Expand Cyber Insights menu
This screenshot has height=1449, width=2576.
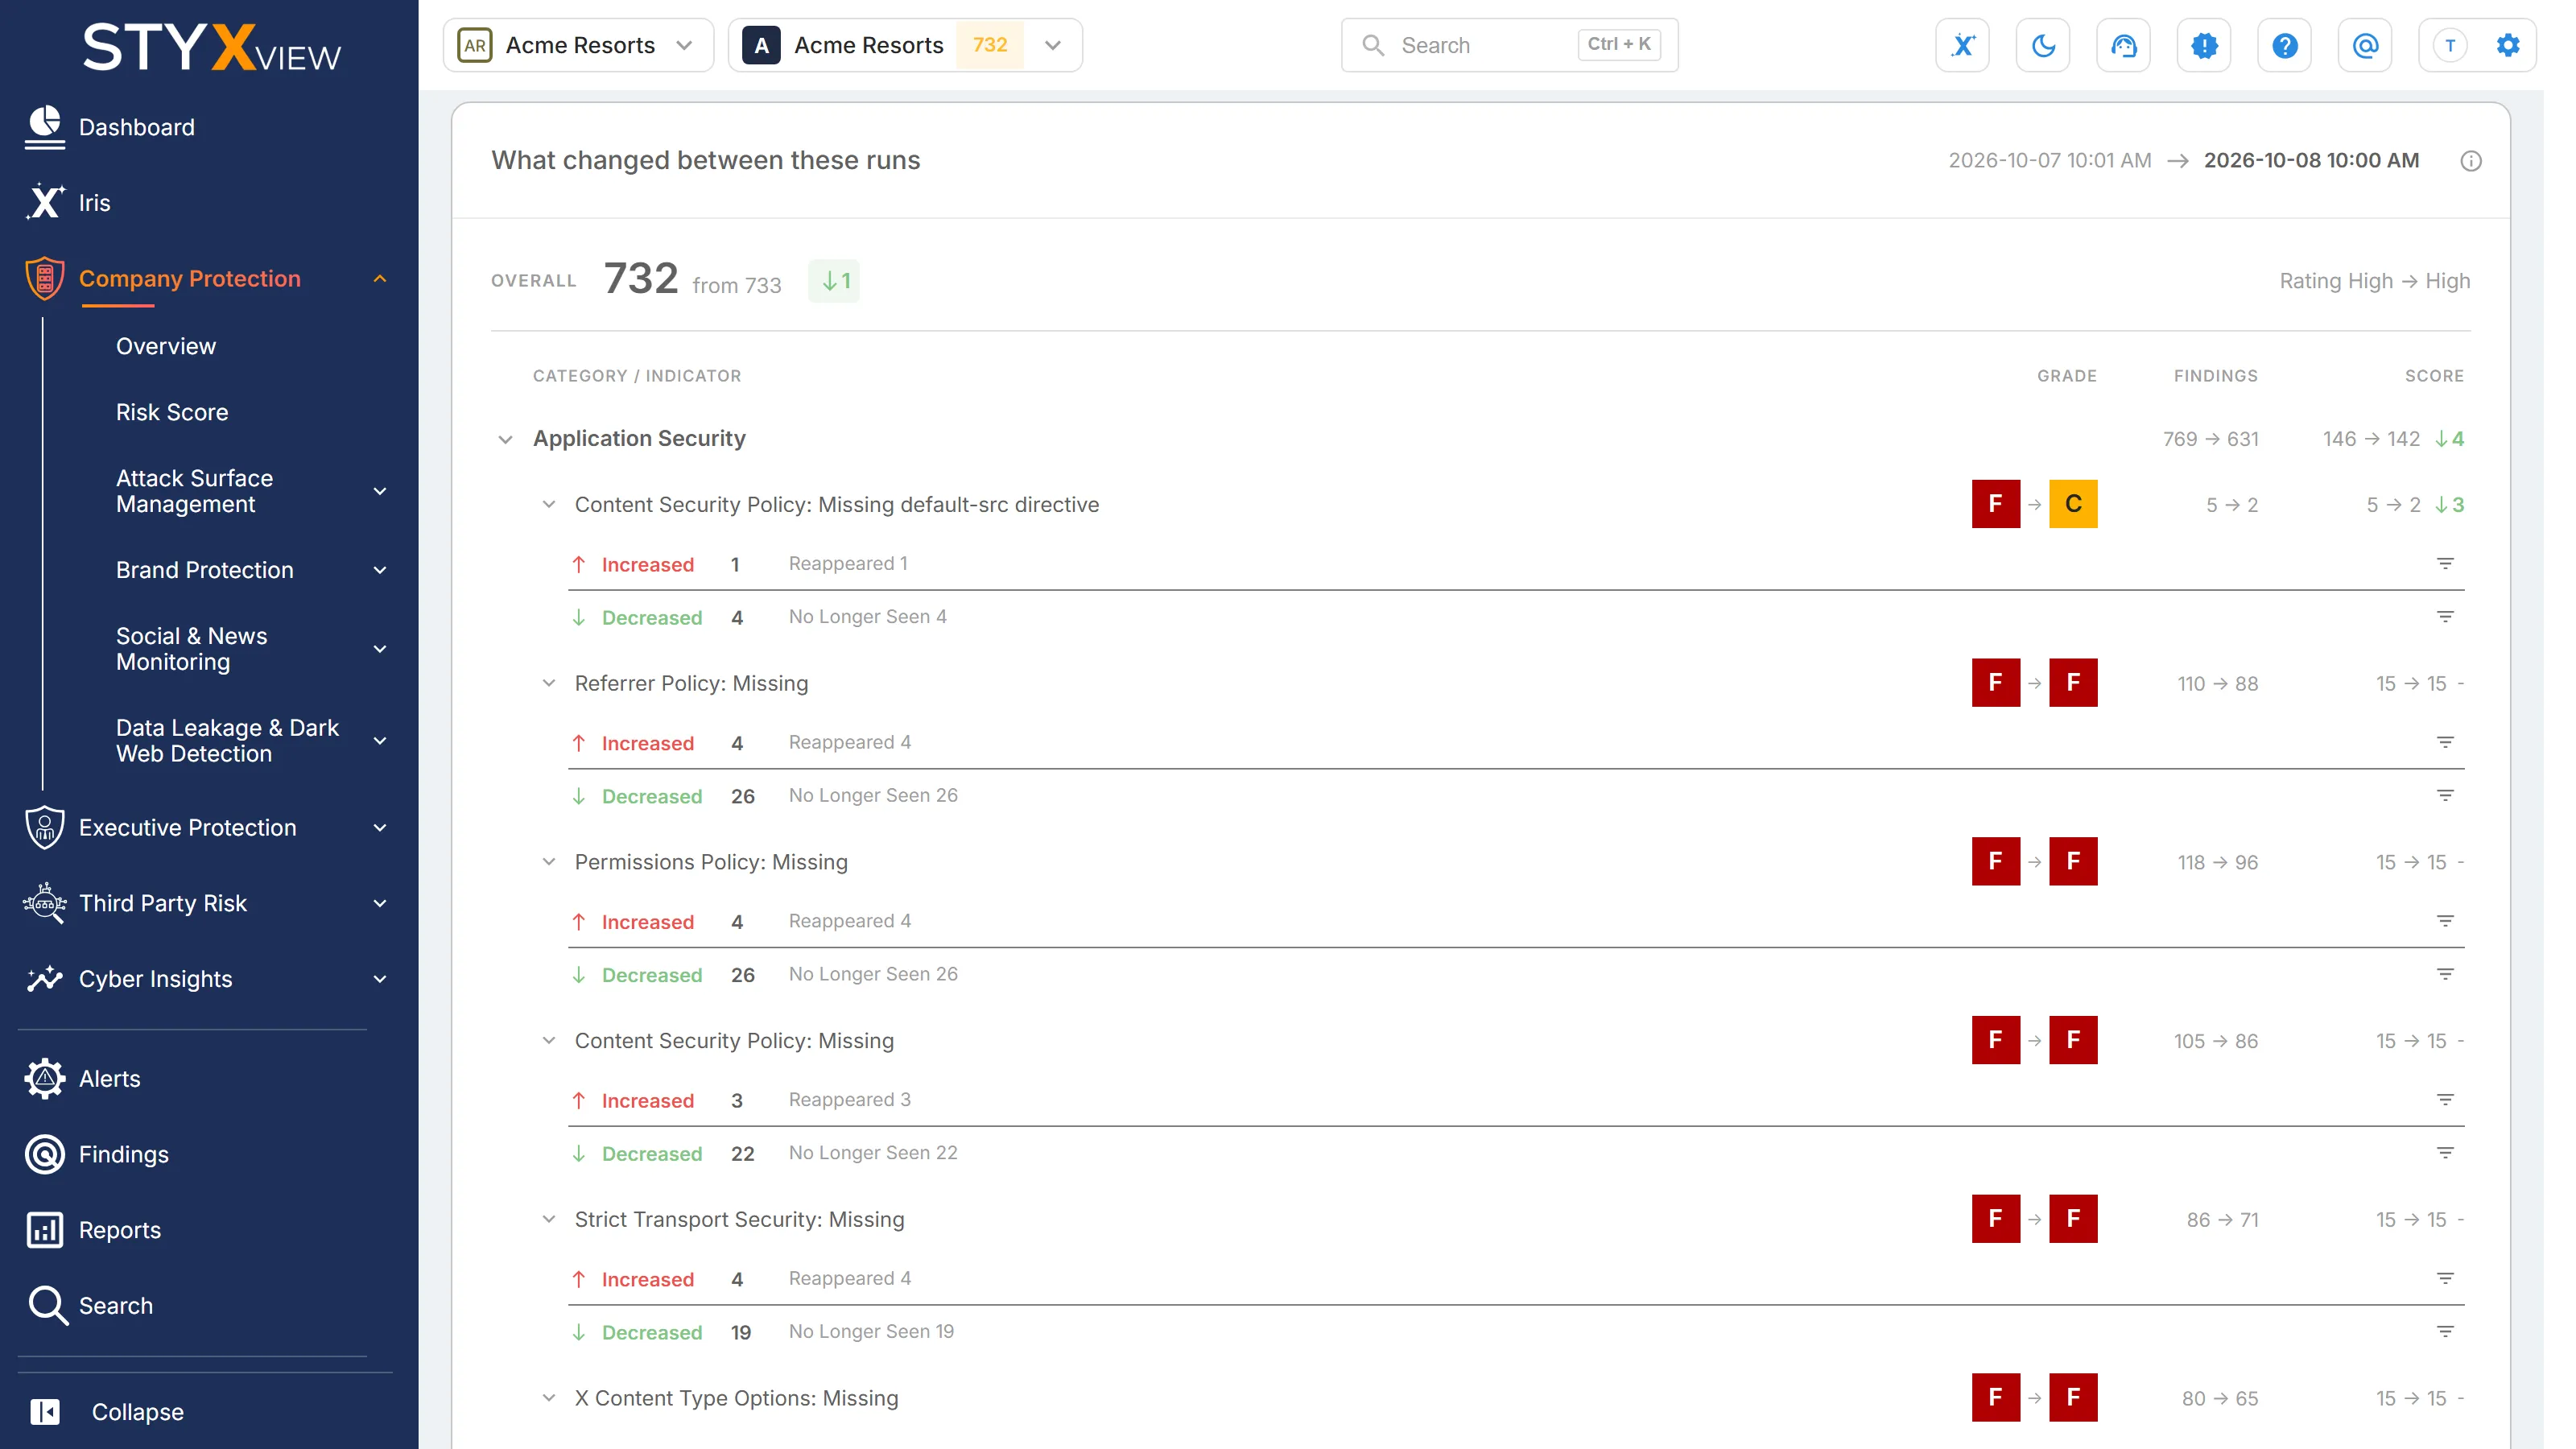(379, 979)
